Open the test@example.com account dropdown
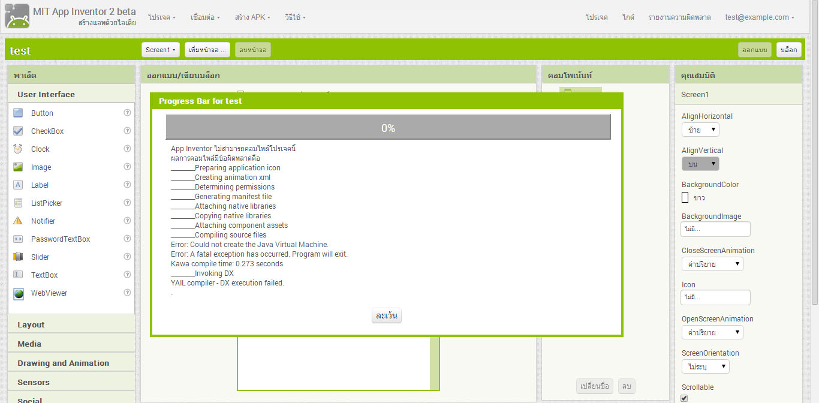 [759, 17]
